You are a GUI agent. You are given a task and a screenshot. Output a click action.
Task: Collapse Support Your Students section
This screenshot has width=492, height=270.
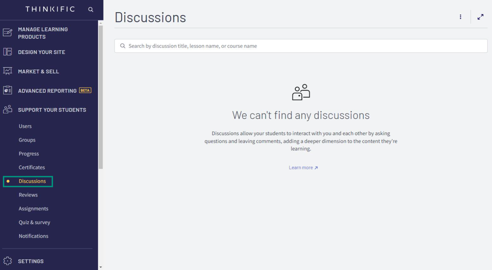[52, 110]
